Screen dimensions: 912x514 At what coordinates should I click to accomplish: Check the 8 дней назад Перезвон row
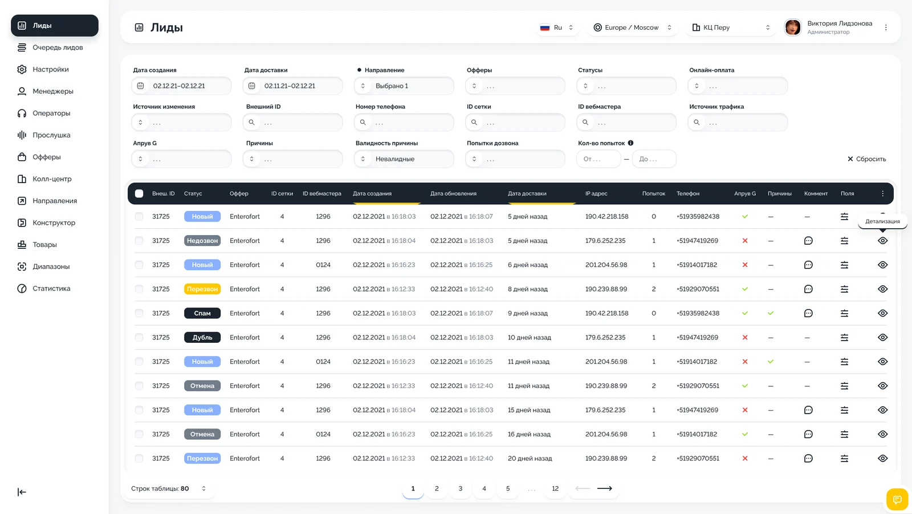139,289
